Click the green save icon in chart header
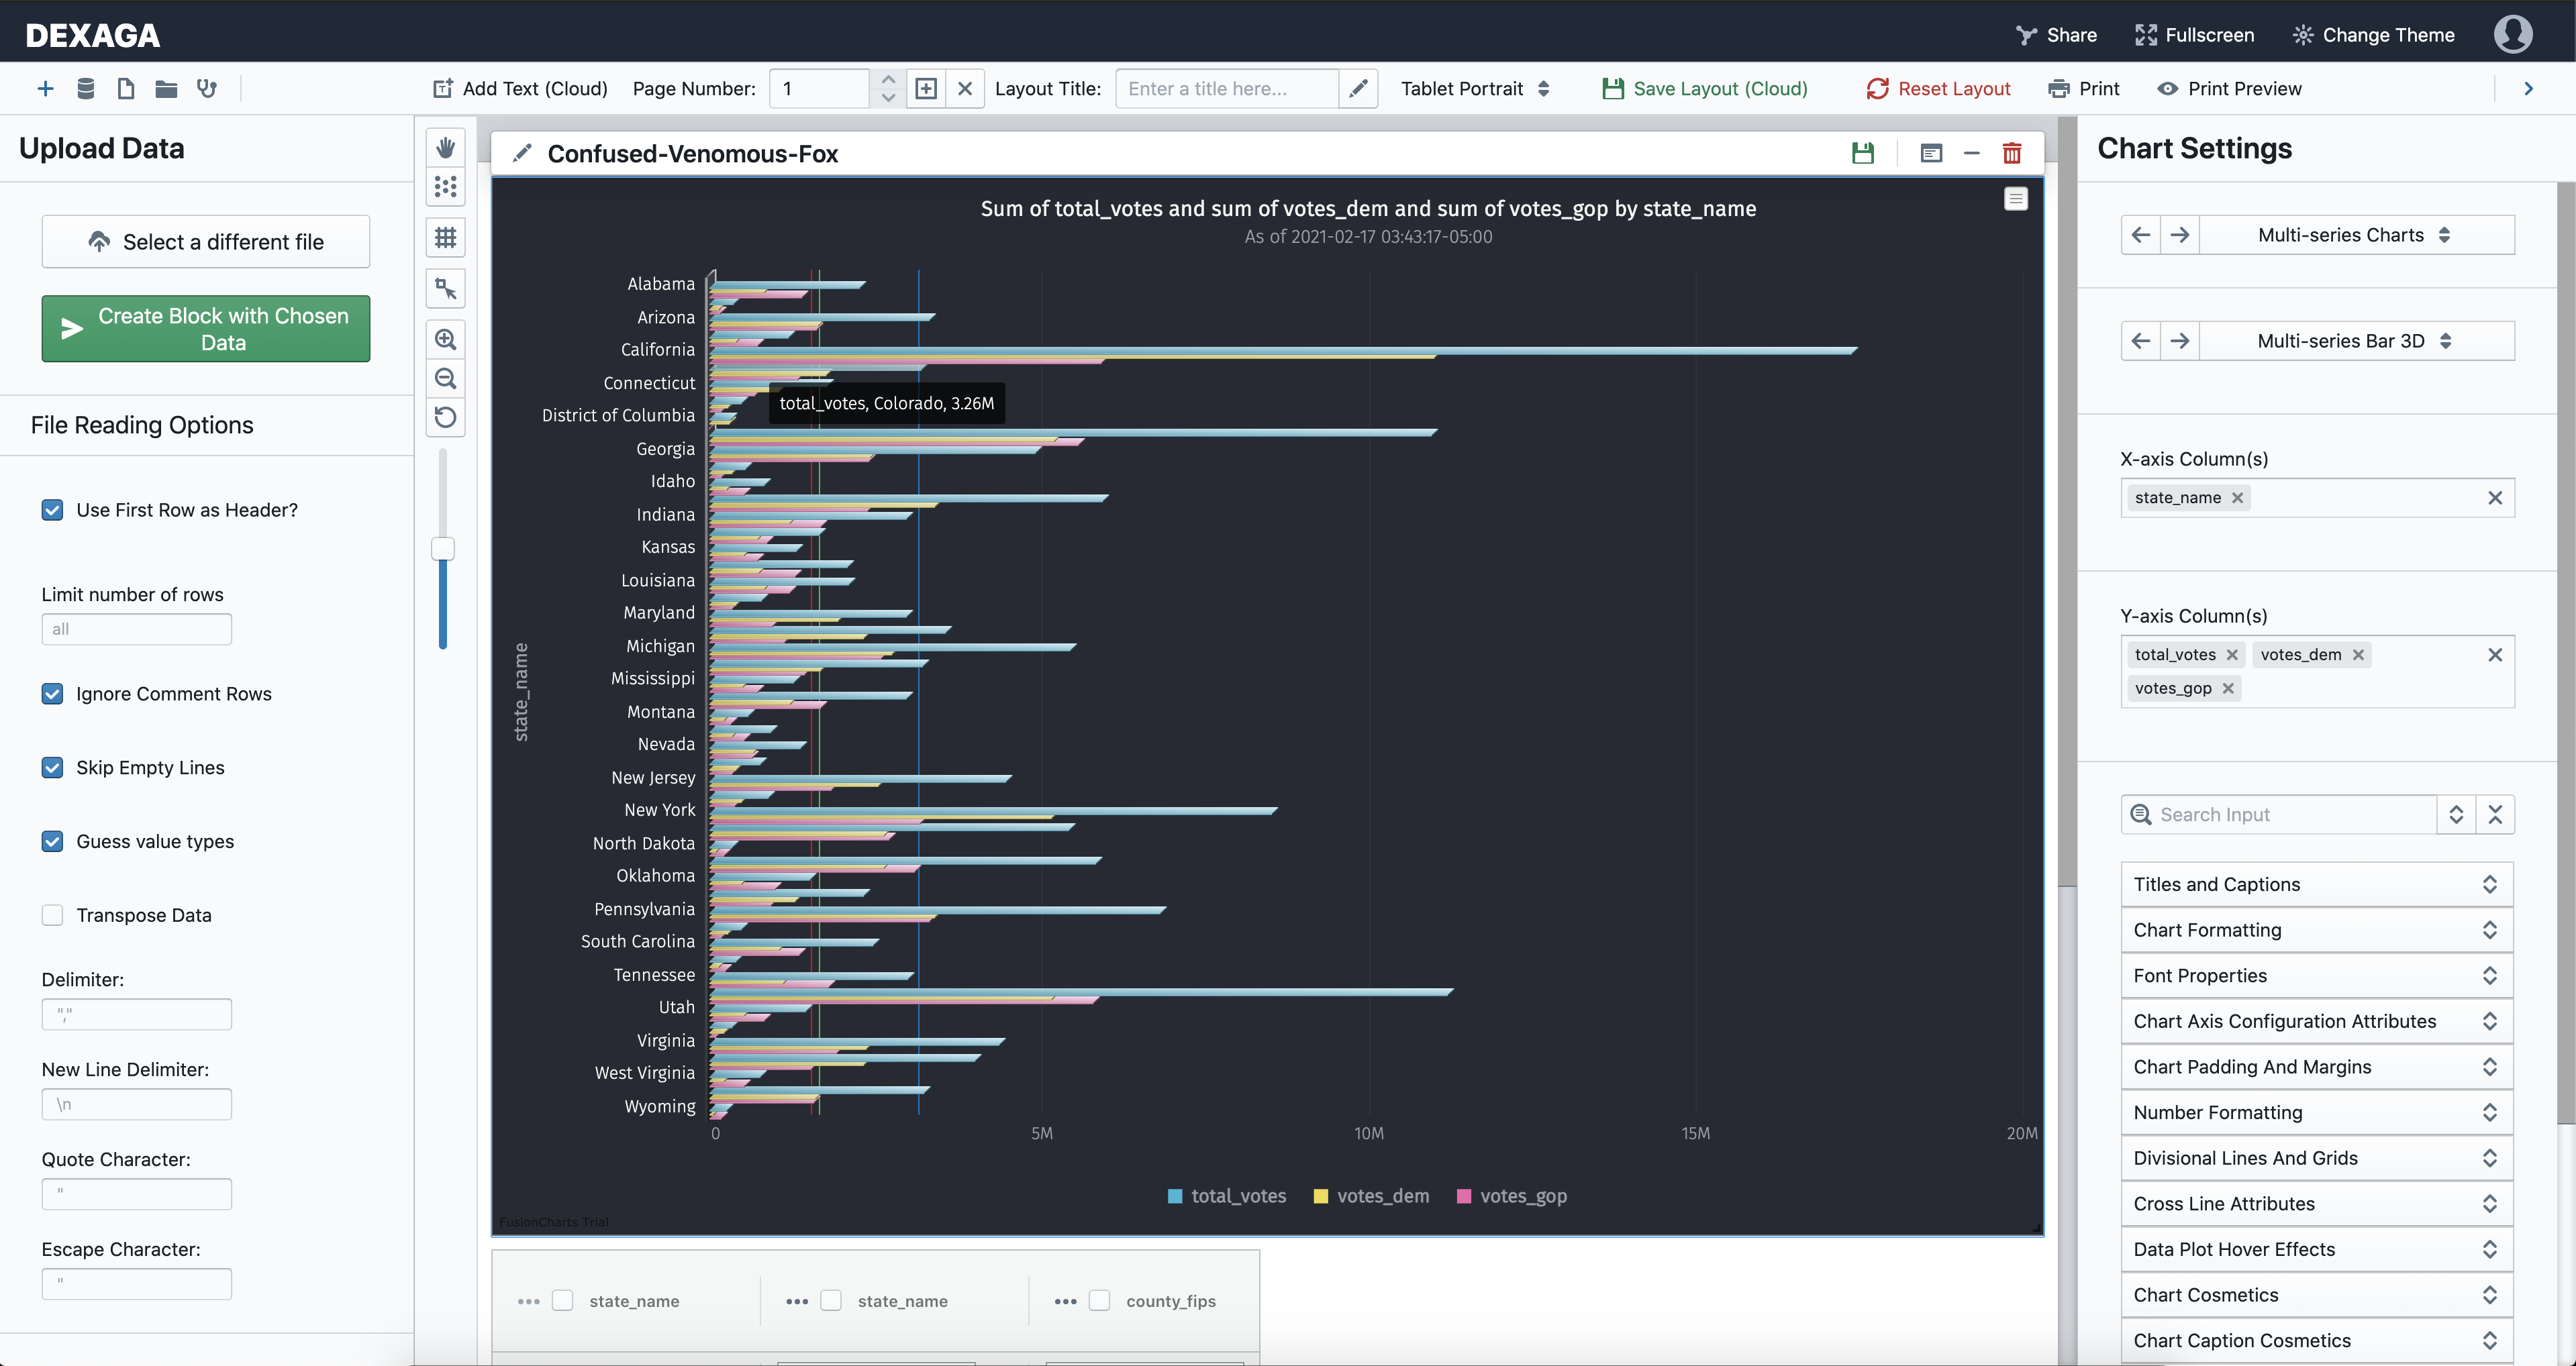Screen dimensions: 2576x1366 [1862, 153]
